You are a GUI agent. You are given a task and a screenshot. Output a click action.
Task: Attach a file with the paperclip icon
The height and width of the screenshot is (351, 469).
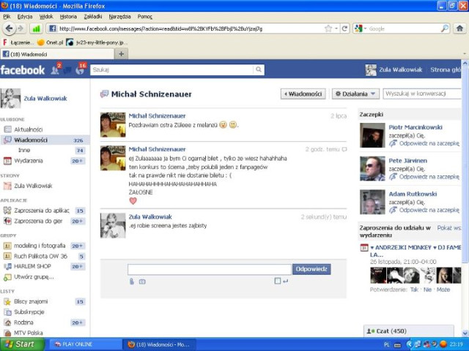point(132,282)
